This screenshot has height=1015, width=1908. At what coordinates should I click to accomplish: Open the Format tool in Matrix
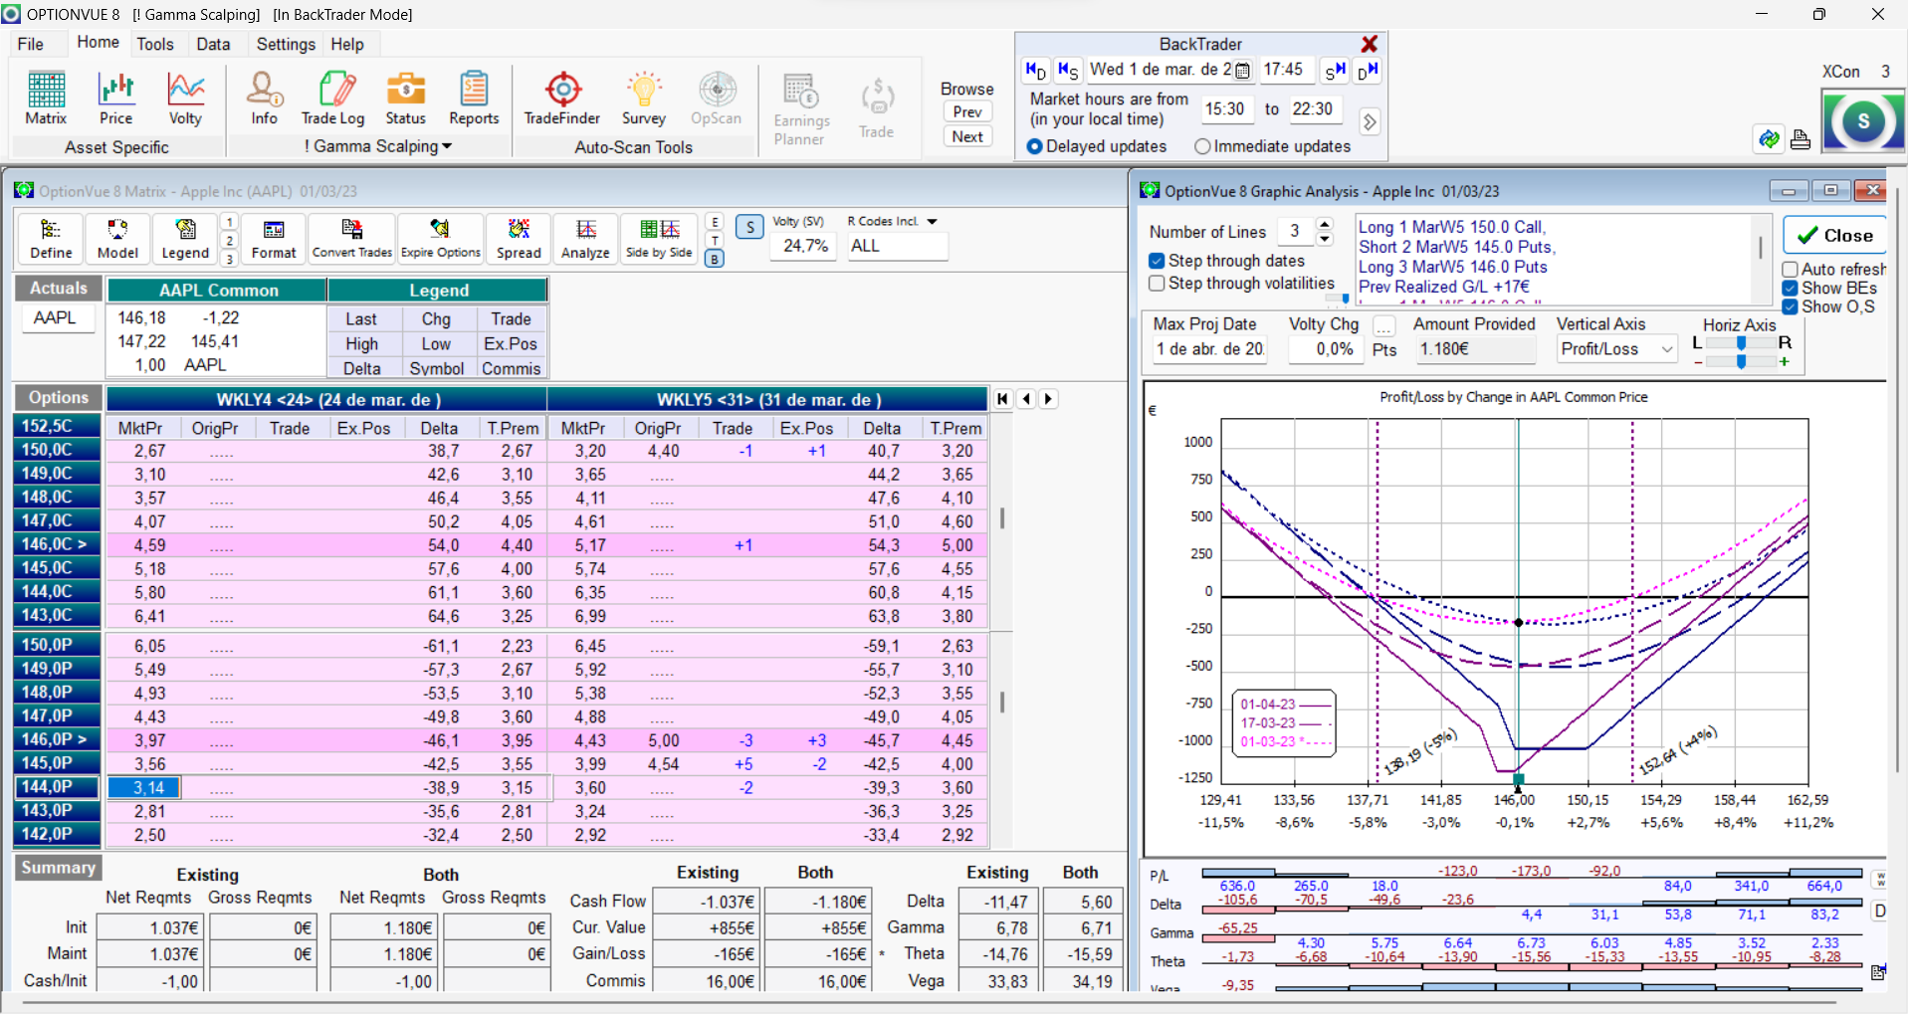click(274, 240)
